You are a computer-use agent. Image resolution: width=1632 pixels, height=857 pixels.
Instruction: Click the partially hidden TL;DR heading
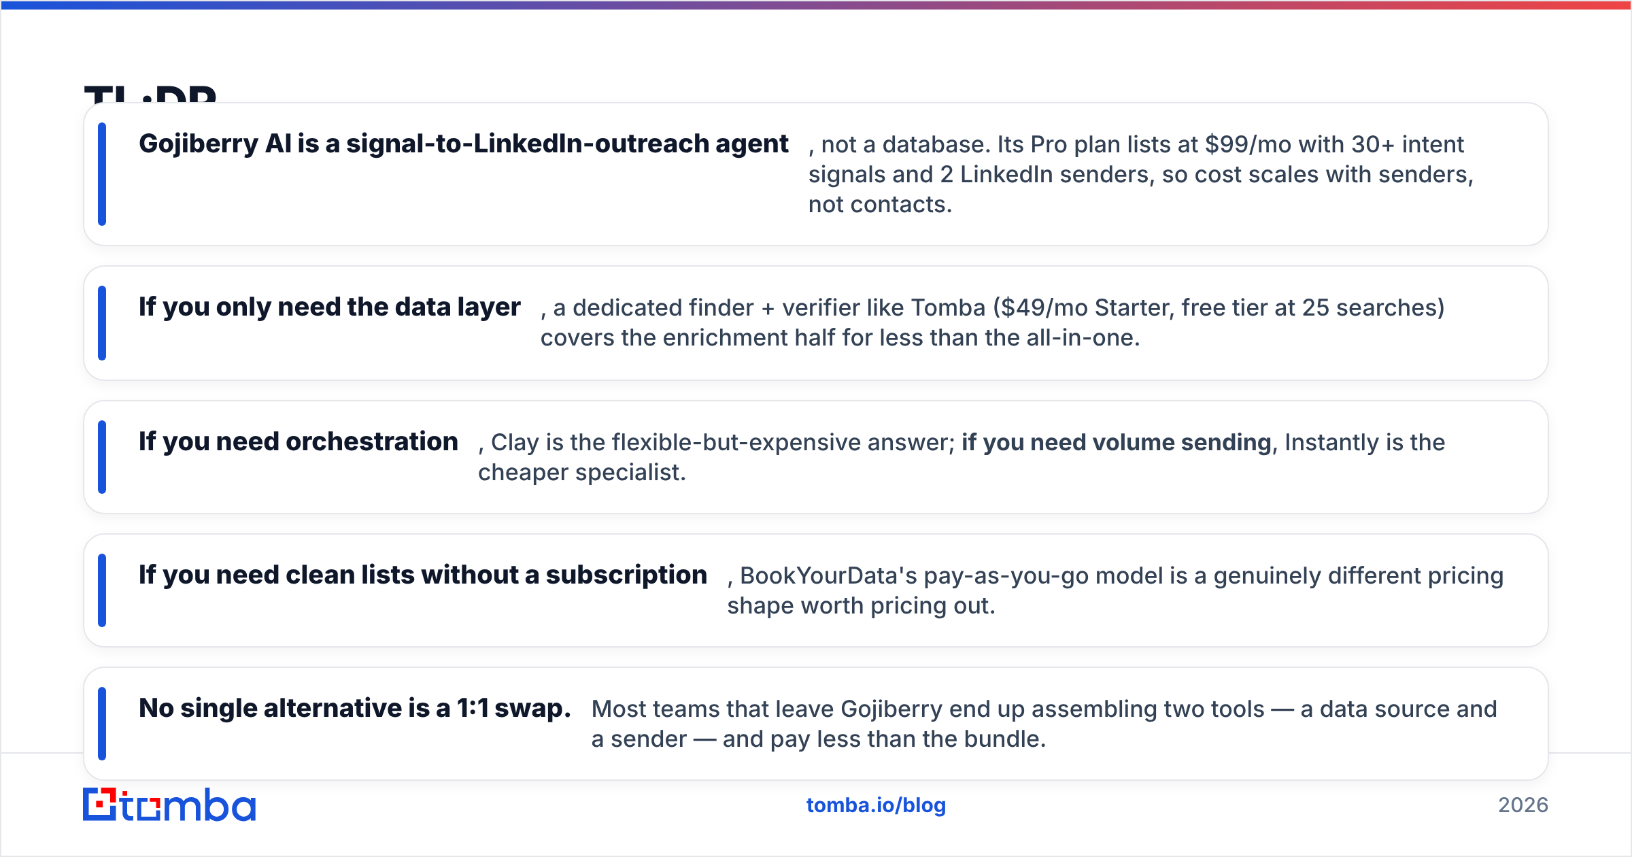[150, 93]
